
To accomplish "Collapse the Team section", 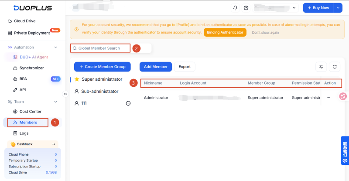I will click(56, 102).
